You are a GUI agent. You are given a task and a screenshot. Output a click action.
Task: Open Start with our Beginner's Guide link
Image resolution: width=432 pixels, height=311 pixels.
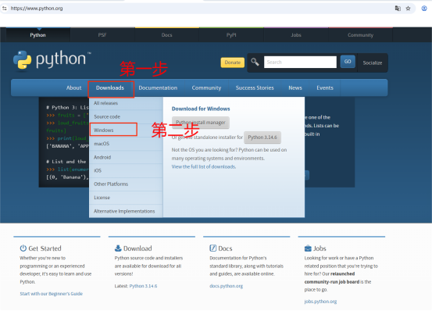[52, 294]
